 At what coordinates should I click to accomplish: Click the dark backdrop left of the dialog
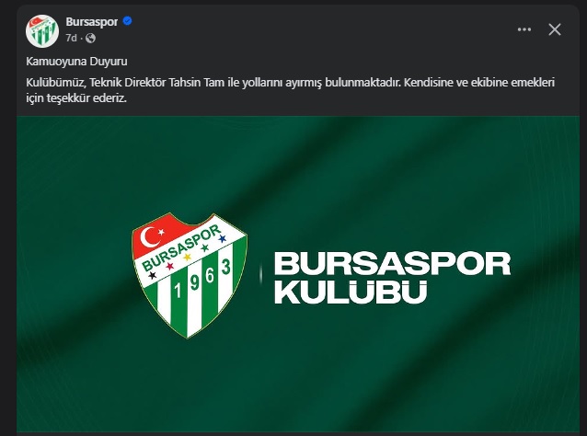pyautogui.click(x=7, y=224)
